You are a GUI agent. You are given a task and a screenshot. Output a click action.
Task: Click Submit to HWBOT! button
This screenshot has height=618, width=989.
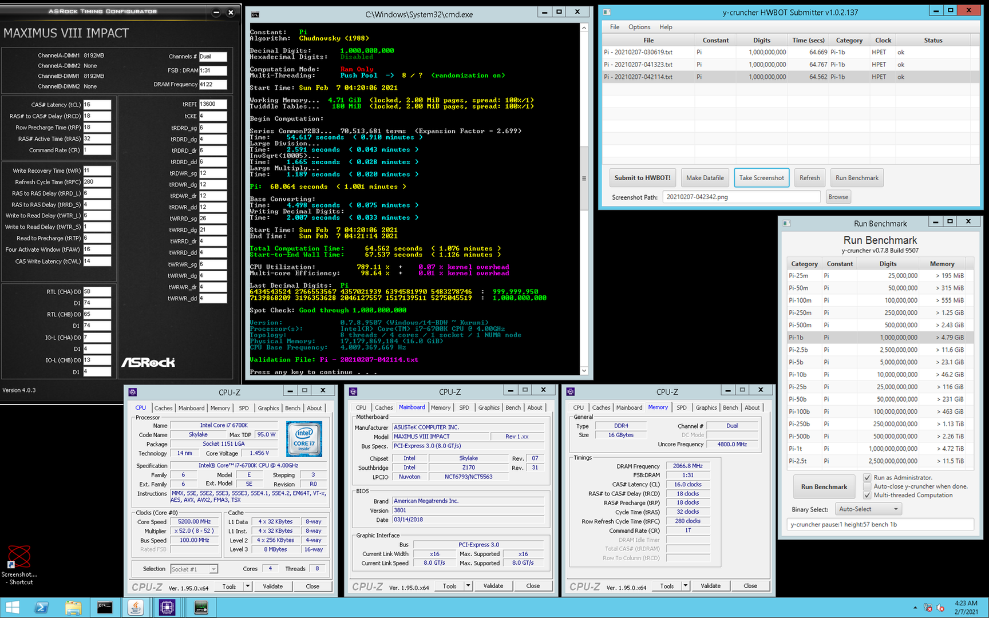pyautogui.click(x=642, y=178)
